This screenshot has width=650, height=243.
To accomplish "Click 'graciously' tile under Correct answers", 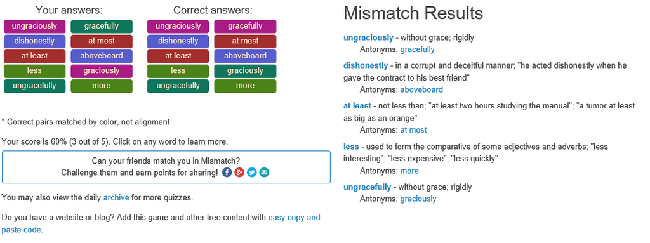I will [x=245, y=71].
